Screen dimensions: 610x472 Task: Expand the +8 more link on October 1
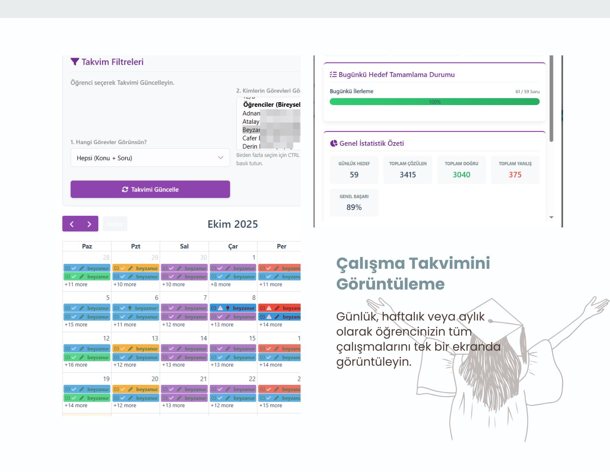(220, 285)
